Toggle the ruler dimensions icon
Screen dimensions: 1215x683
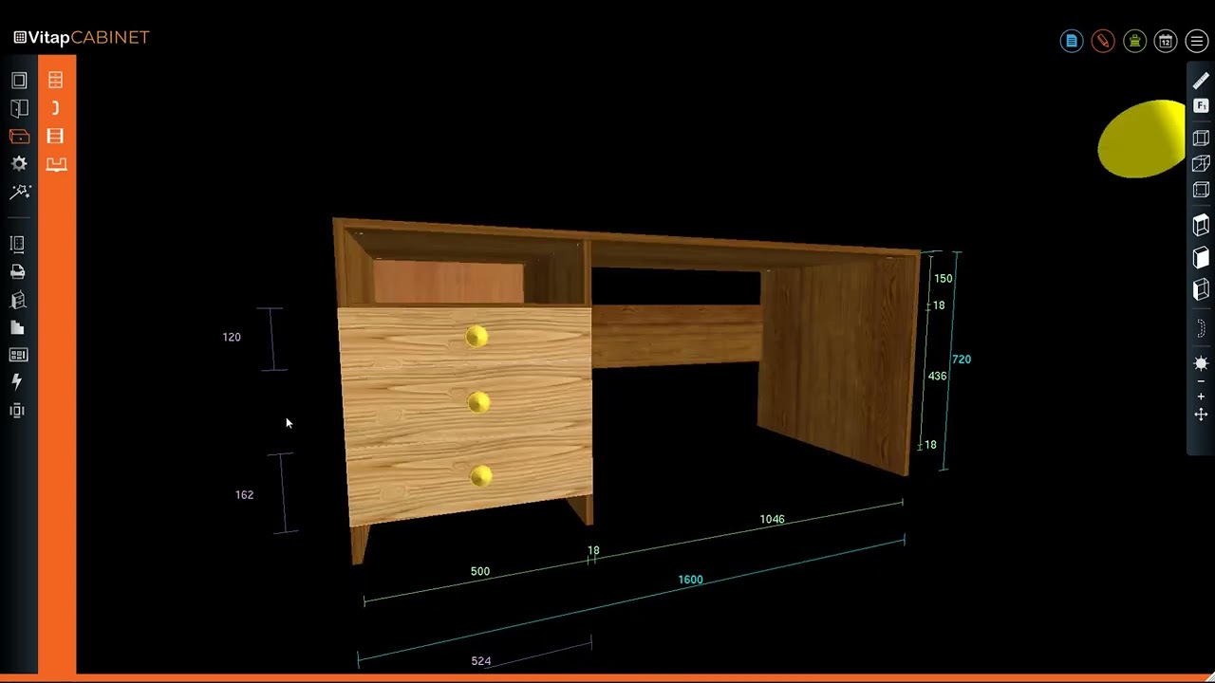pos(1201,82)
